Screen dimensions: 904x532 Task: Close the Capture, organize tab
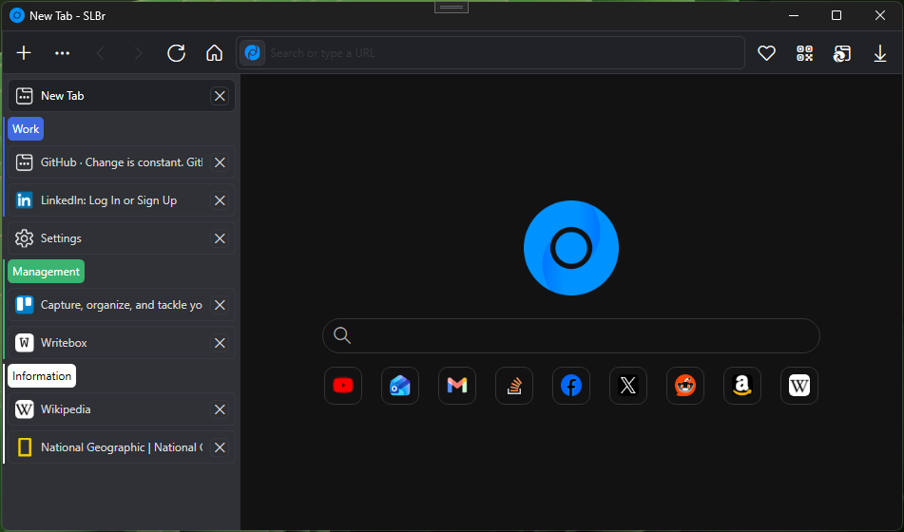click(x=220, y=305)
